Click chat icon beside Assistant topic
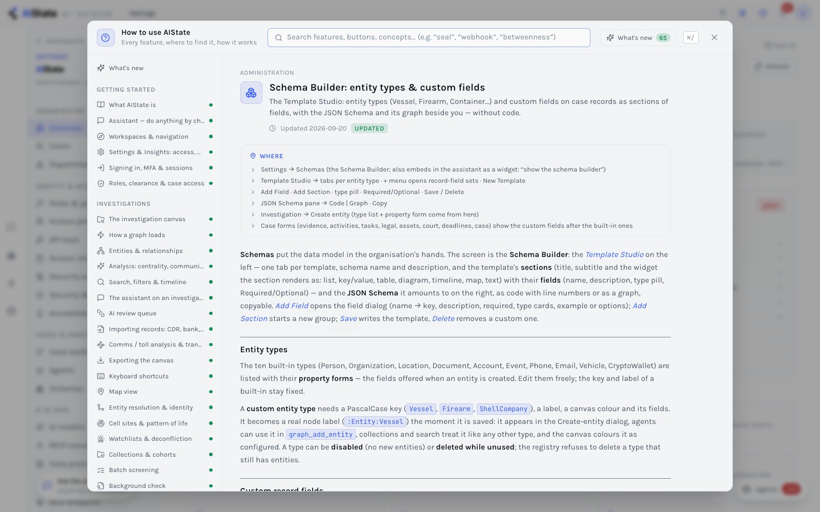 click(101, 121)
